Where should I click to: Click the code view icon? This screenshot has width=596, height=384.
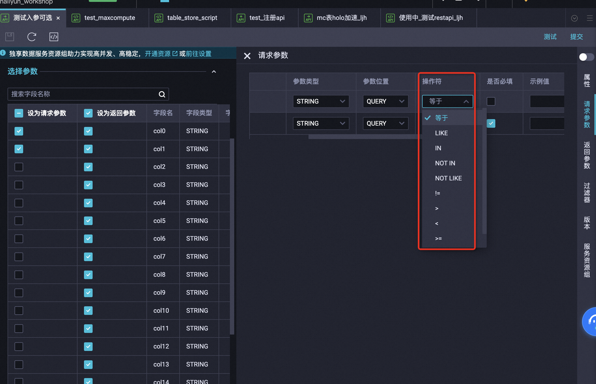click(54, 37)
